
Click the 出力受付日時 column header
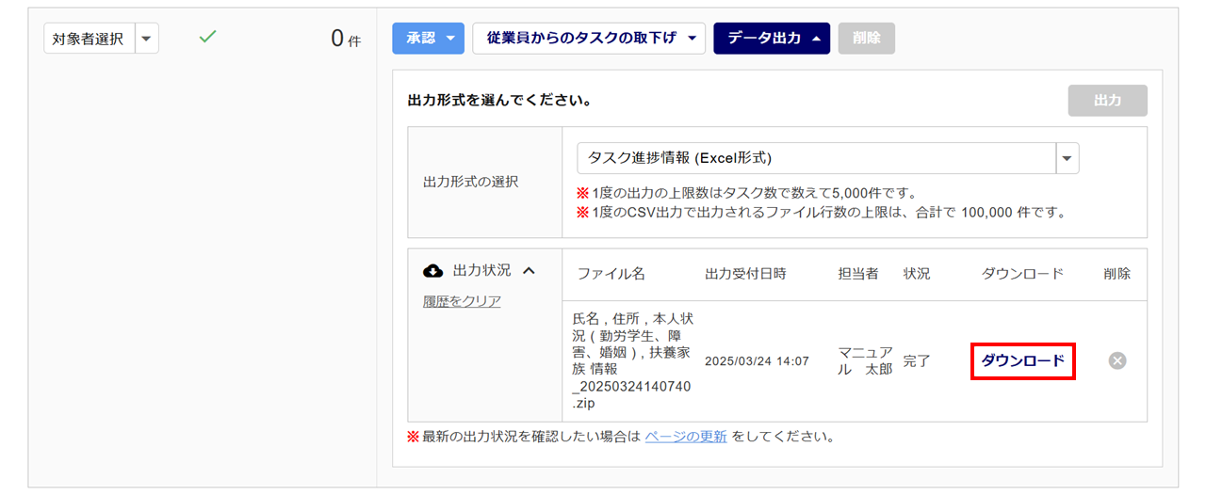point(745,274)
